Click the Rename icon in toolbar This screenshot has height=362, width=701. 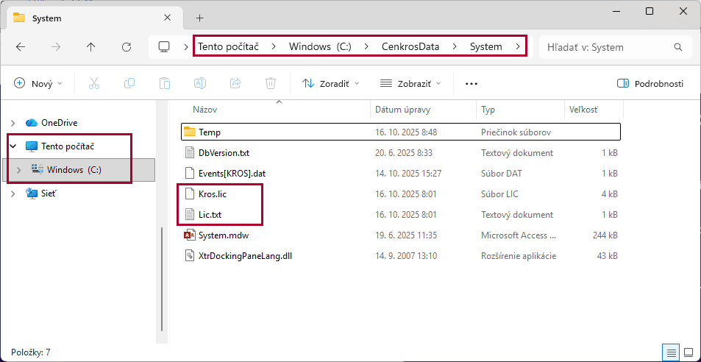pyautogui.click(x=200, y=83)
